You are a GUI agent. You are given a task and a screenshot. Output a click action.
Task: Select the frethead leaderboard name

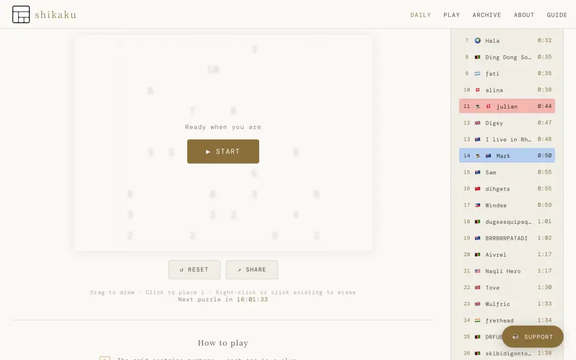(x=499, y=320)
